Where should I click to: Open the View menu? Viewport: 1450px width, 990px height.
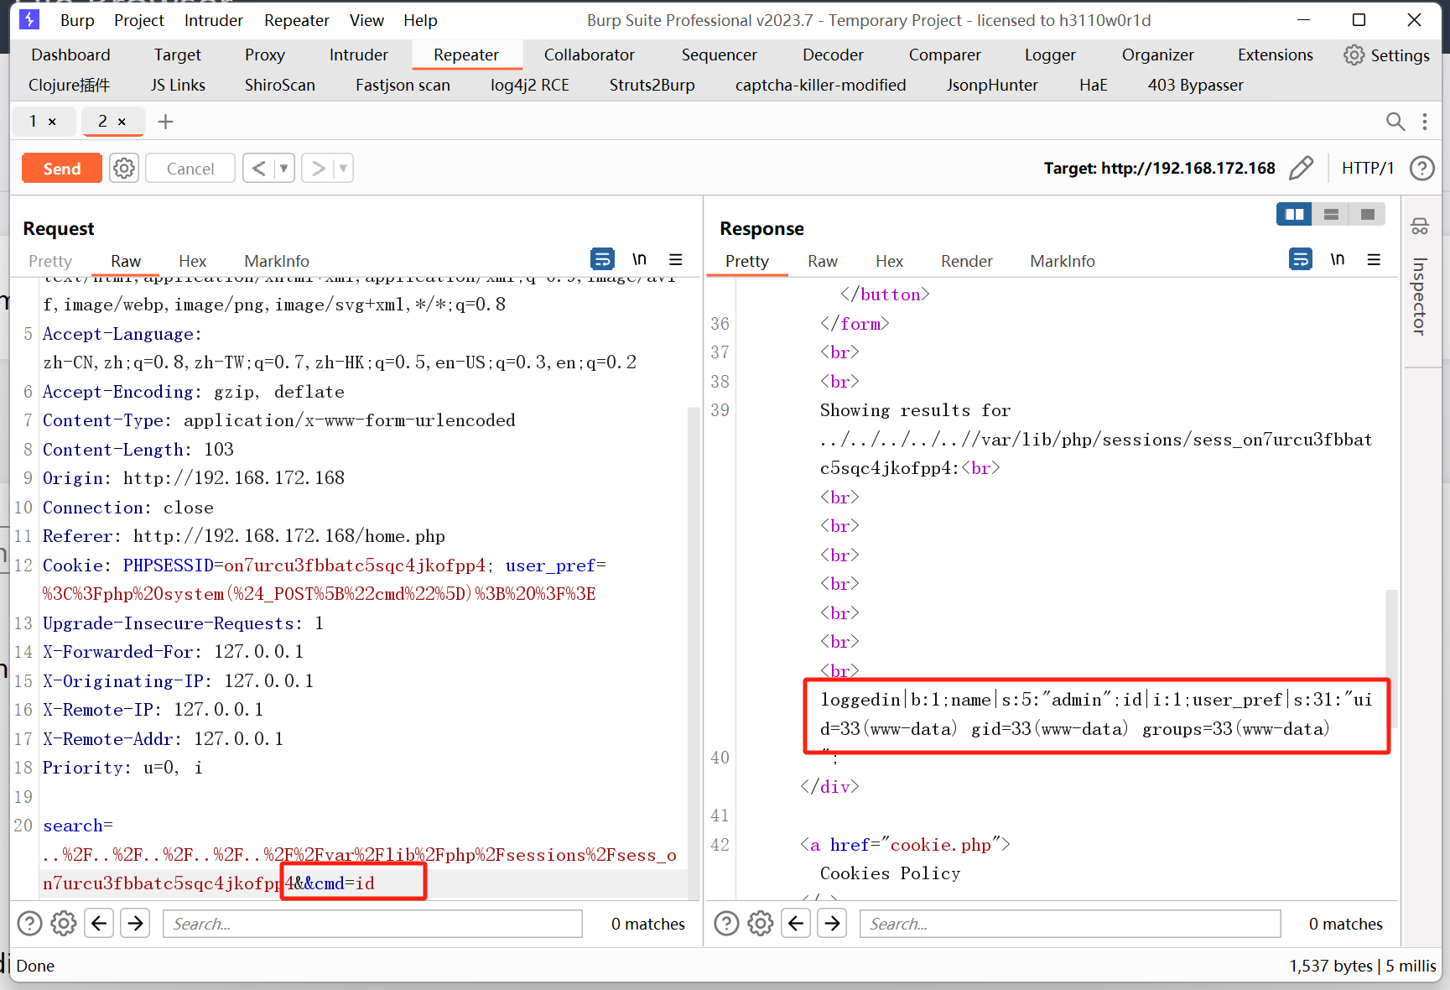366,20
